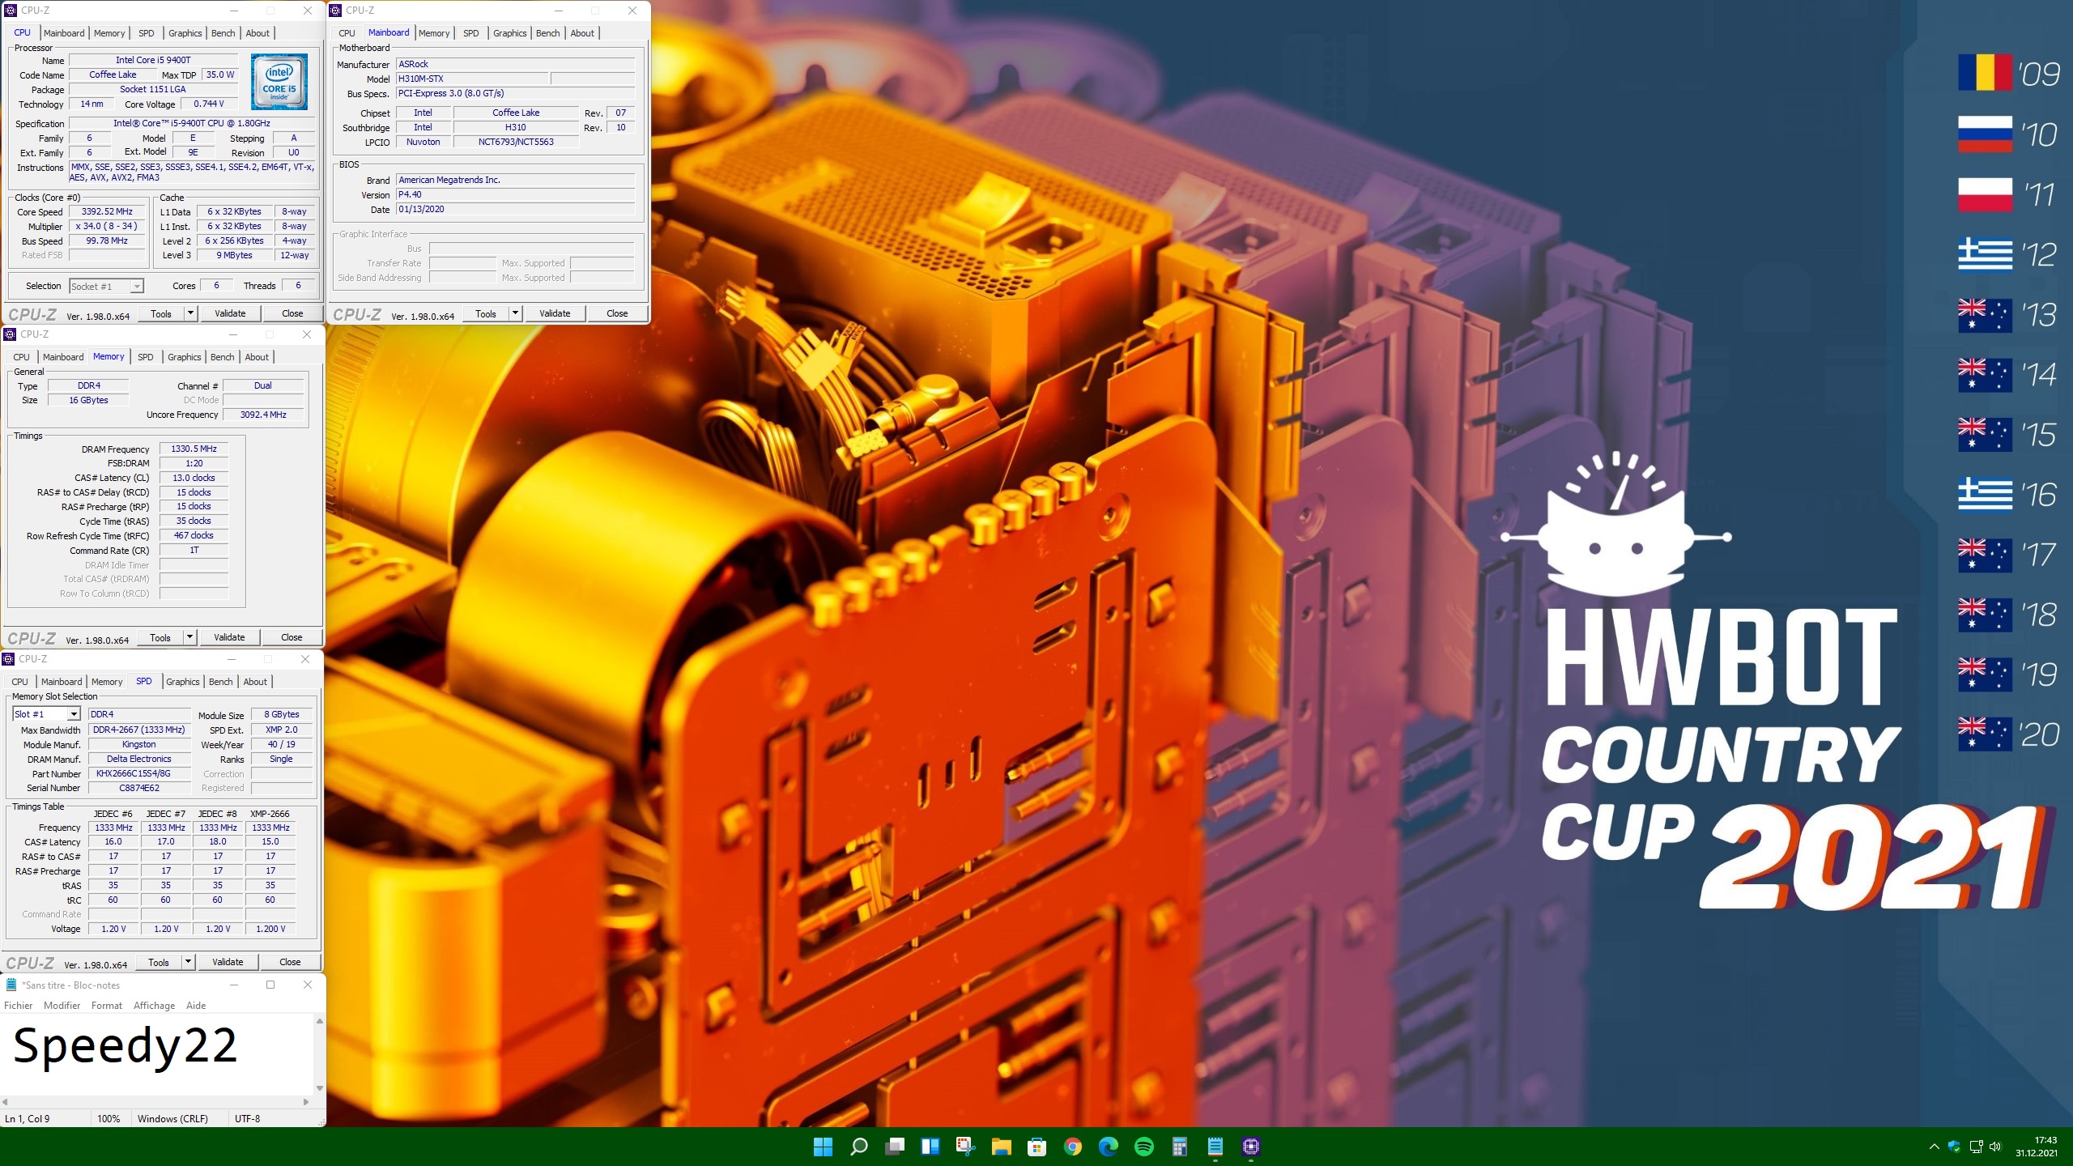Click the CPU-Z title icon of the Mainboard window
Screen dimensions: 2073x1166
pyautogui.click(x=335, y=11)
